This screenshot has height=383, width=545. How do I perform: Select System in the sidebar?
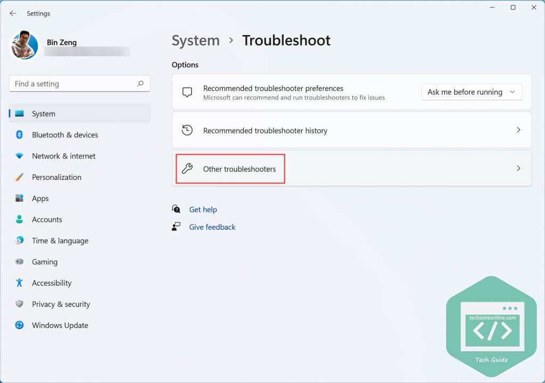click(43, 113)
